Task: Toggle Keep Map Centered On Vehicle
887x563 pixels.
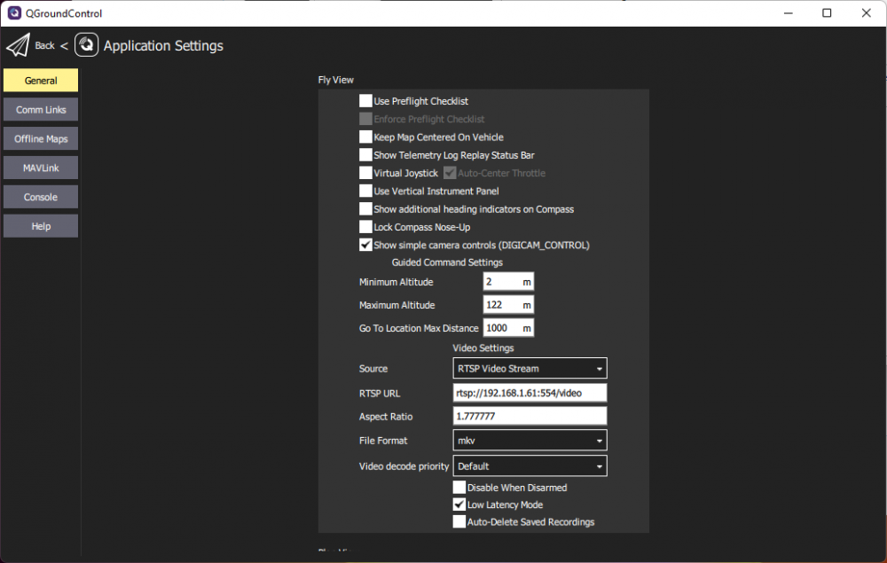Action: [365, 137]
